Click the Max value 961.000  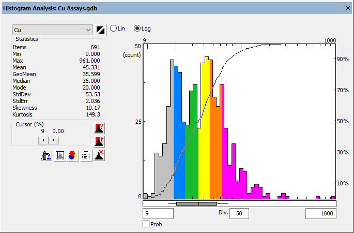[x=89, y=61]
